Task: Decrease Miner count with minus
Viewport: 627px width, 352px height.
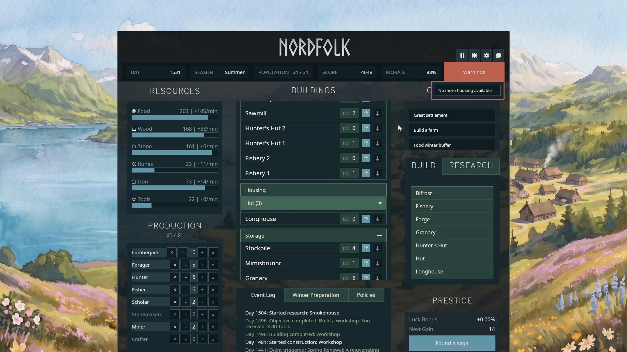Action: pyautogui.click(x=186, y=327)
